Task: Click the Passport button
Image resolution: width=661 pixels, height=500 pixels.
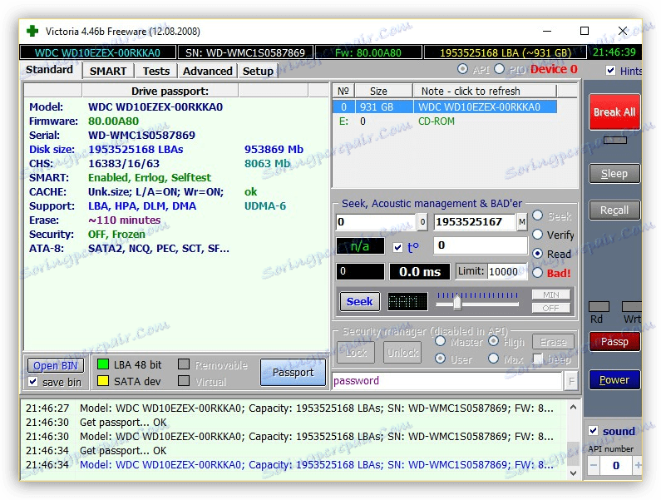Action: click(x=293, y=373)
